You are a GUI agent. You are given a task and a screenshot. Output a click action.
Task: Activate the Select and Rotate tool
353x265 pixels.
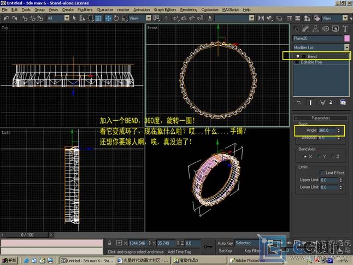pos(116,18)
